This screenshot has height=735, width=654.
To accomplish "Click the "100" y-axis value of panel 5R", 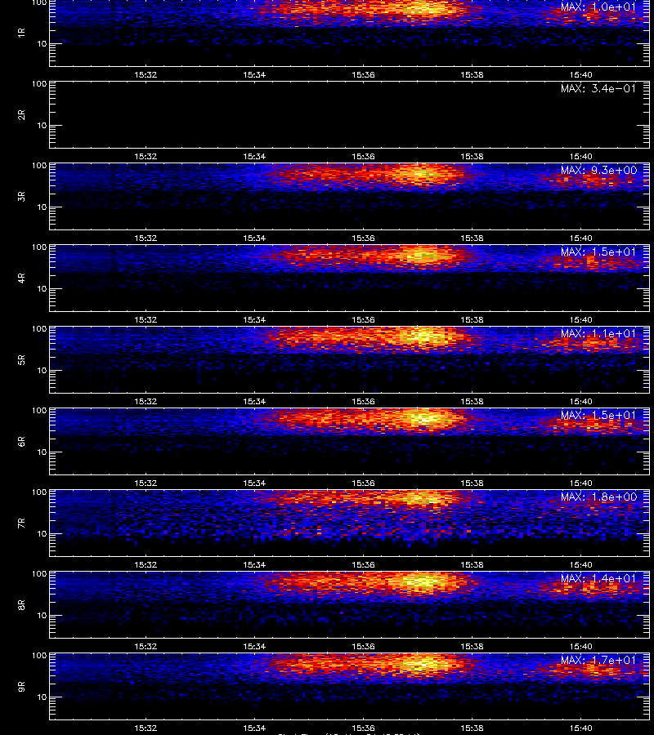I will (x=39, y=329).
